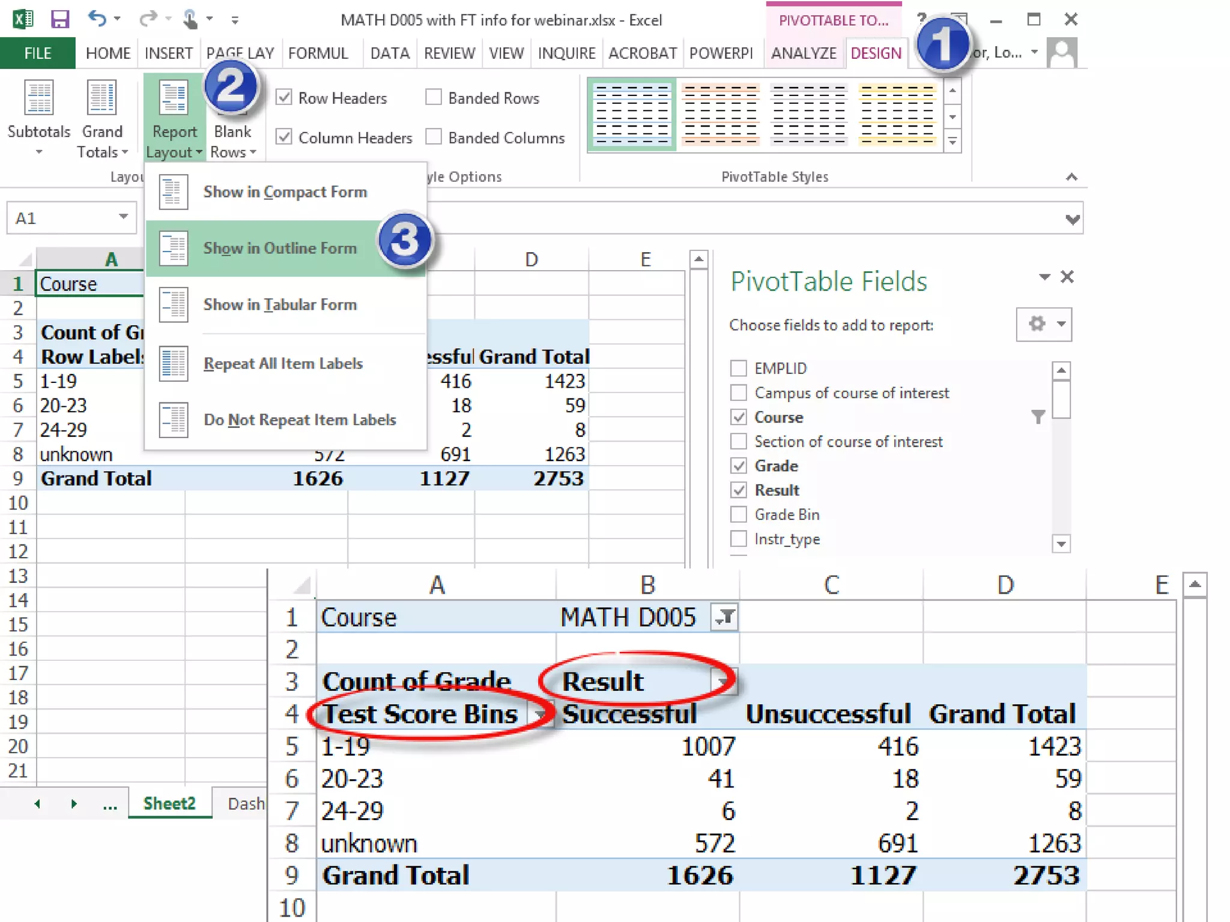Click Repeat All Item Labels
Viewport: 1230px width, 922px height.
[283, 364]
